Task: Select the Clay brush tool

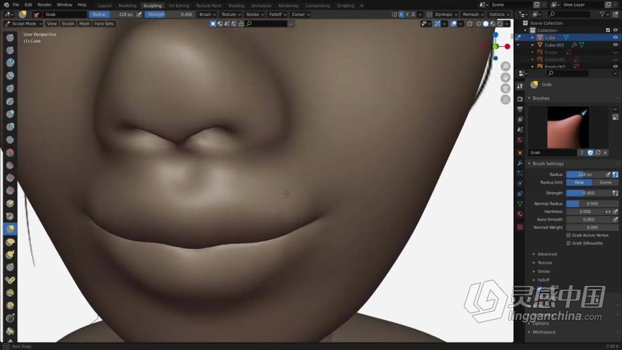Action: (x=10, y=63)
